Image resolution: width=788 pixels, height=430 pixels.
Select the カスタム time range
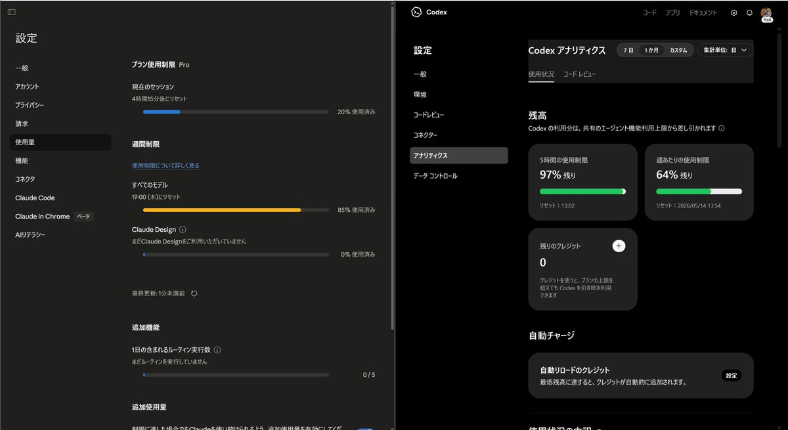[x=678, y=50]
